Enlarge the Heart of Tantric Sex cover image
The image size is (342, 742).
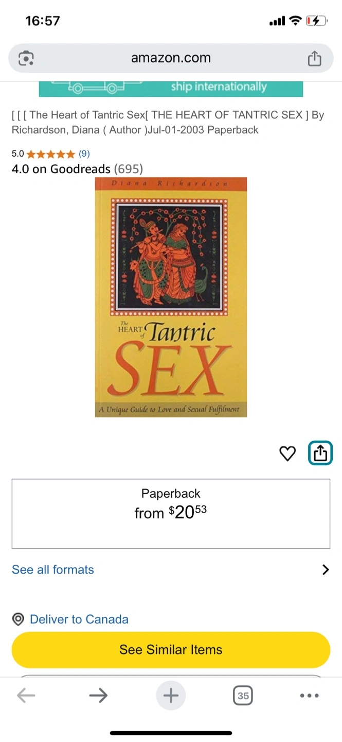point(171,297)
